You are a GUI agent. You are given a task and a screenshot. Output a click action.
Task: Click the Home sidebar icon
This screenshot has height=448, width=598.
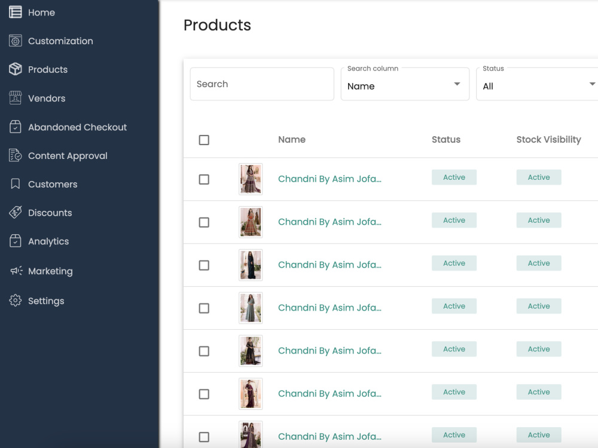pyautogui.click(x=16, y=12)
